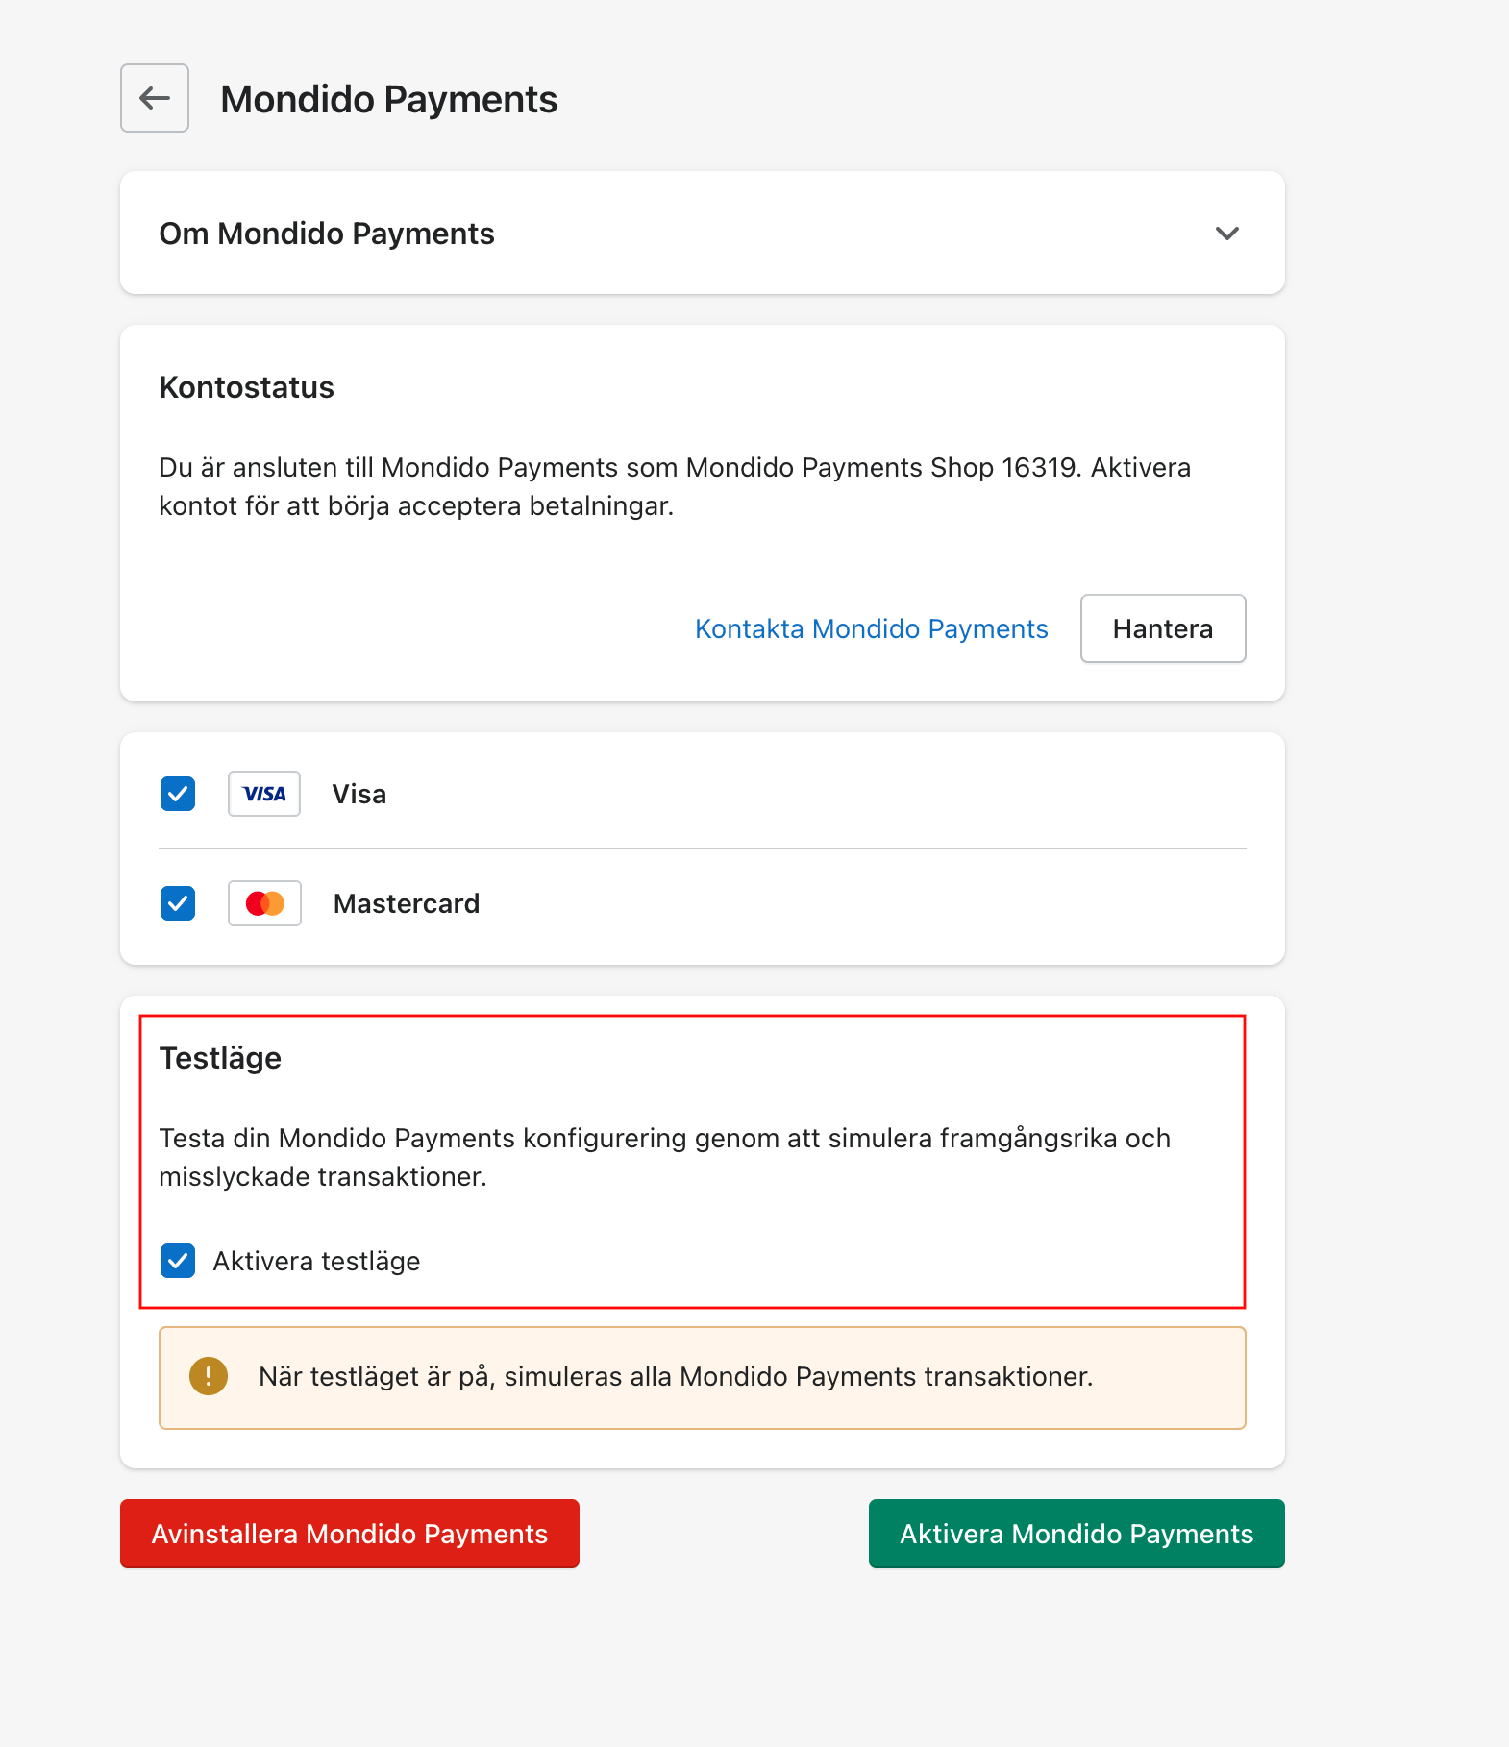The image size is (1509, 1747).
Task: Click the Aktivera testläge label text
Action: 317,1261
